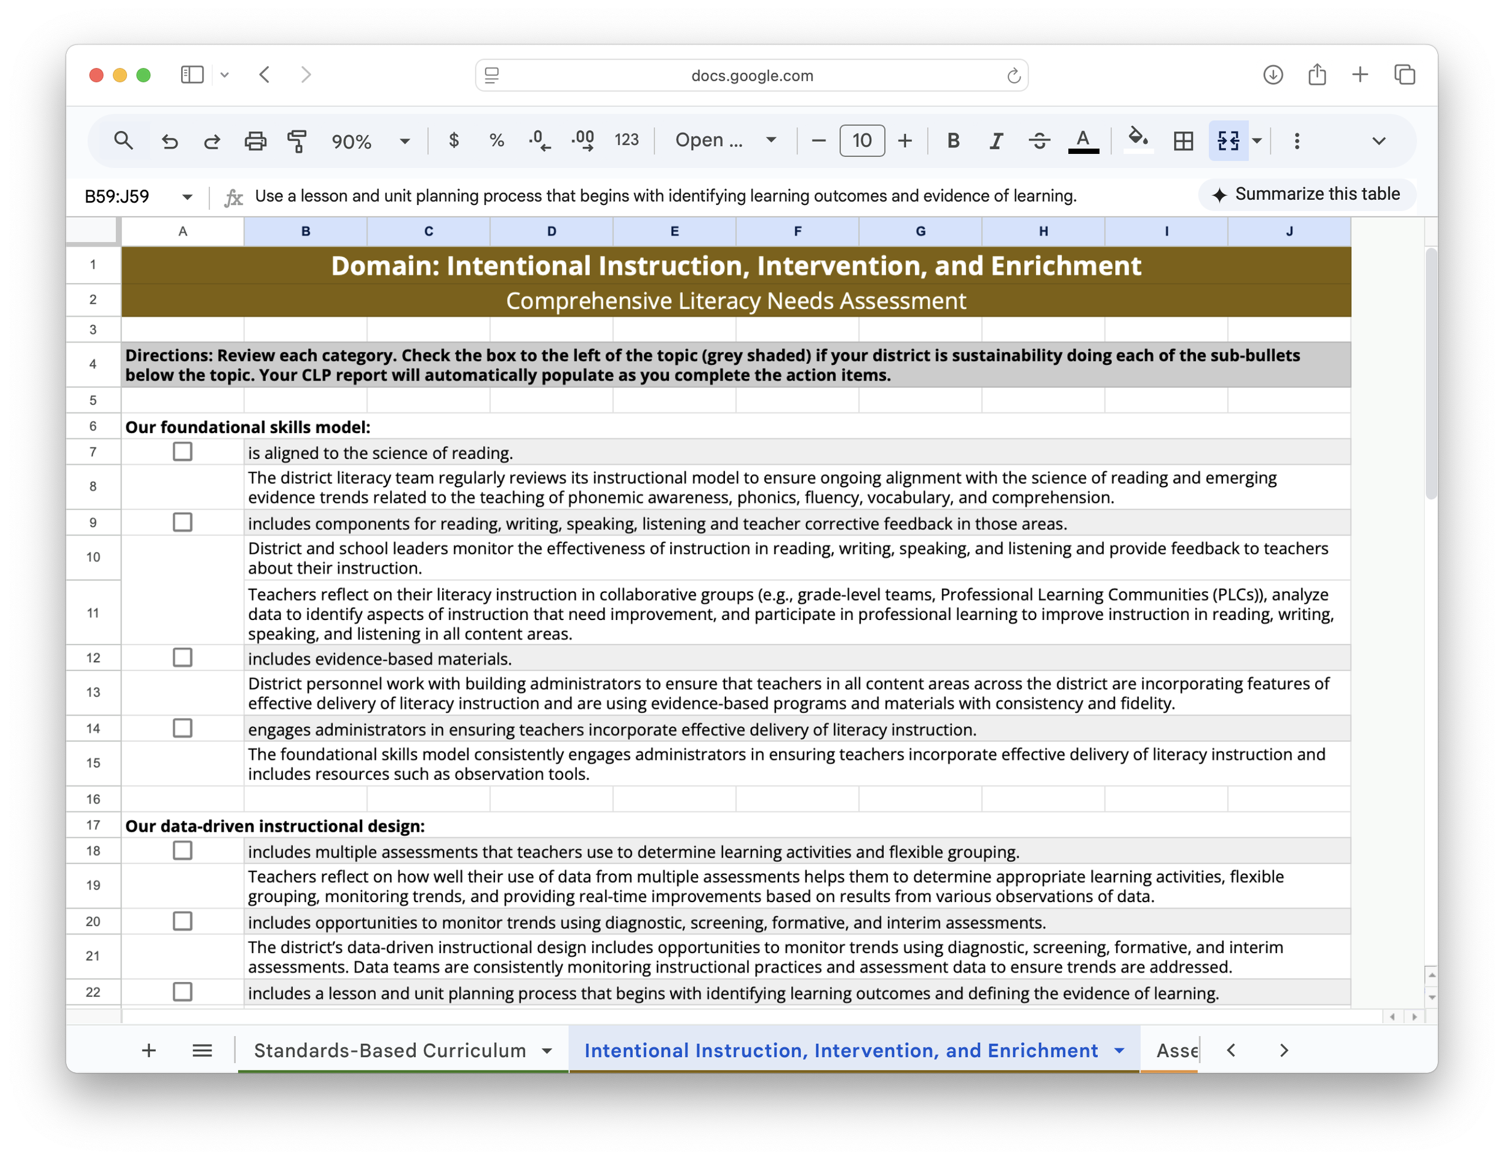Click the print icon in toolbar
Screen dimensions: 1504x1160
pos(255,141)
